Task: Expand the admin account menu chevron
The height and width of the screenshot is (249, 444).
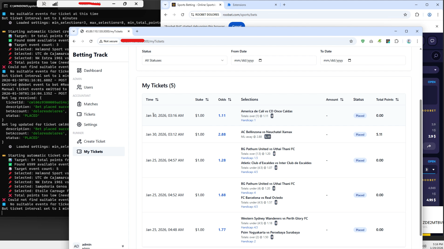Action: click(123, 246)
